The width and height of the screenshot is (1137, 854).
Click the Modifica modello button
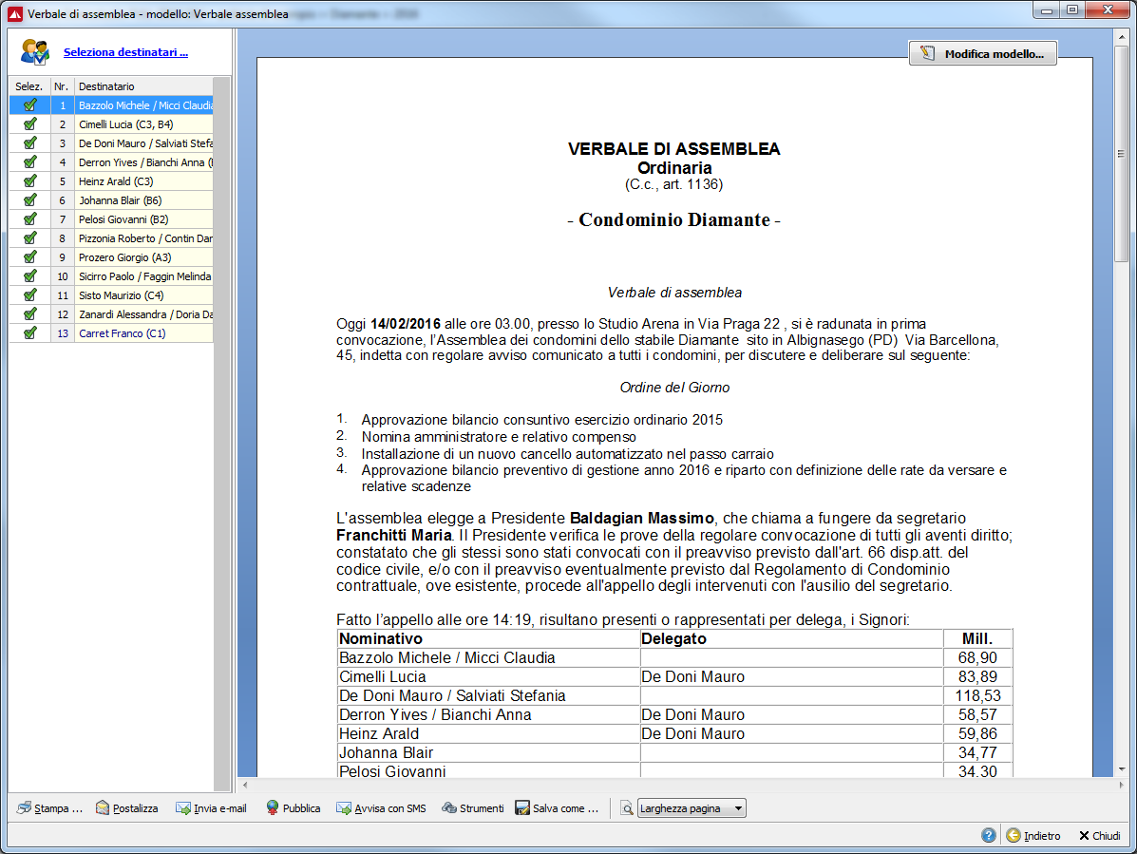pos(982,53)
